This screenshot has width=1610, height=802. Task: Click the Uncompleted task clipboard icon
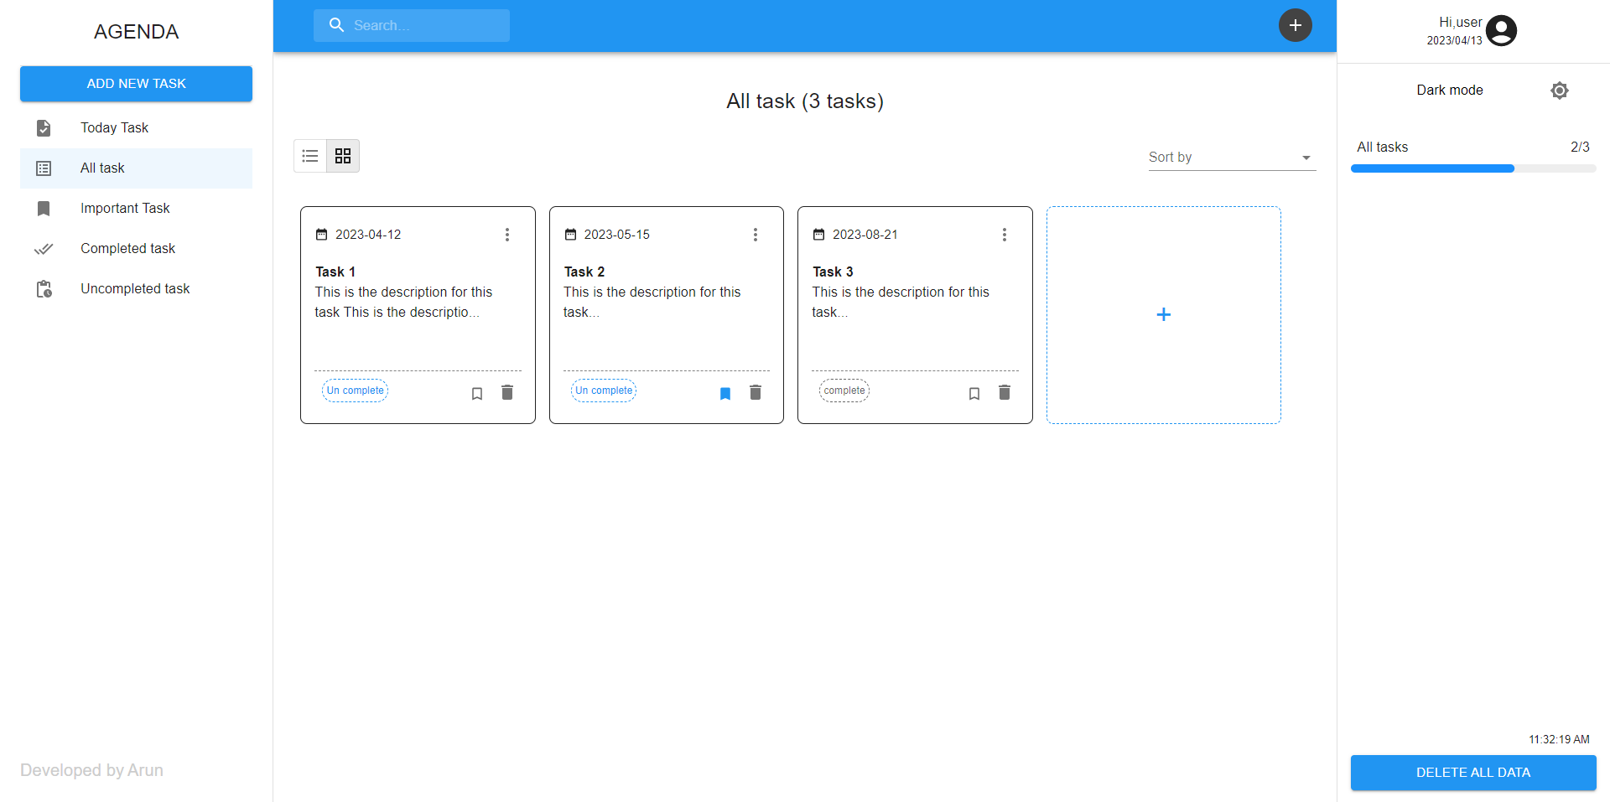[44, 289]
